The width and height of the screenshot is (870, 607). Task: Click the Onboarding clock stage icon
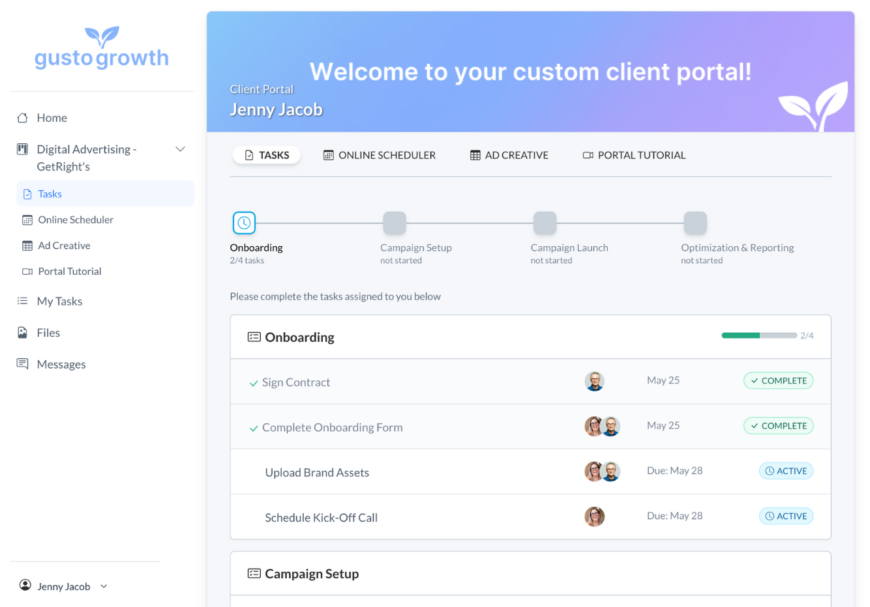244,223
